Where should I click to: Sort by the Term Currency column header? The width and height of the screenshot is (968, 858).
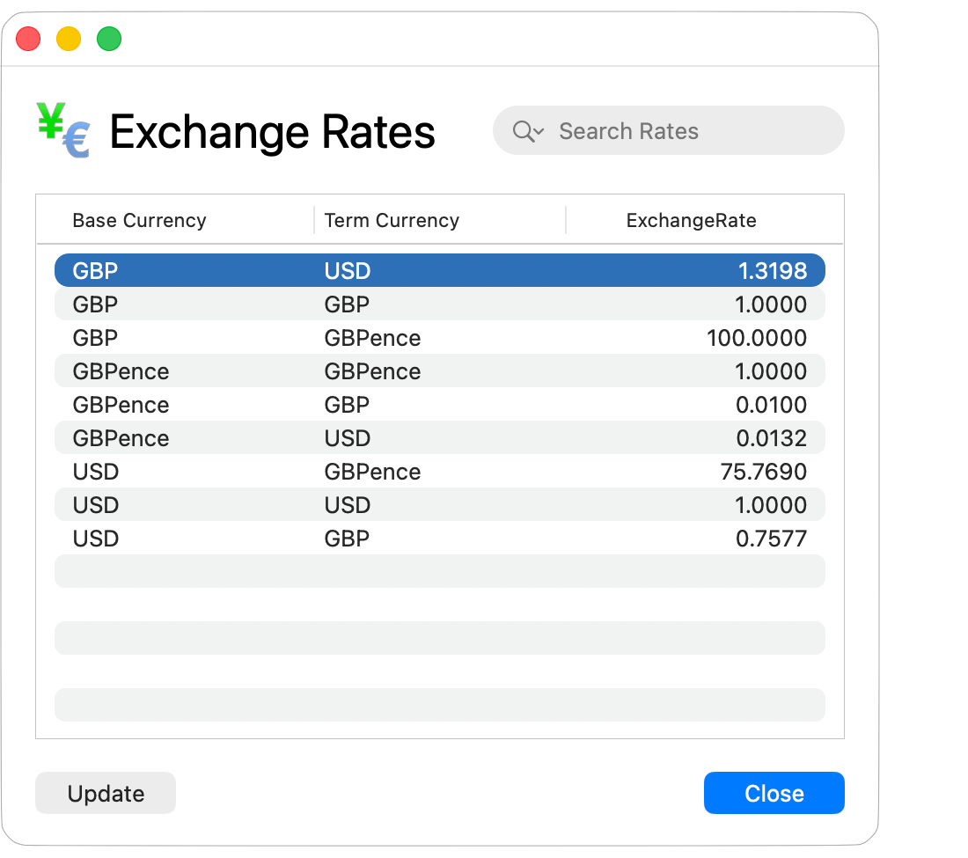(392, 220)
